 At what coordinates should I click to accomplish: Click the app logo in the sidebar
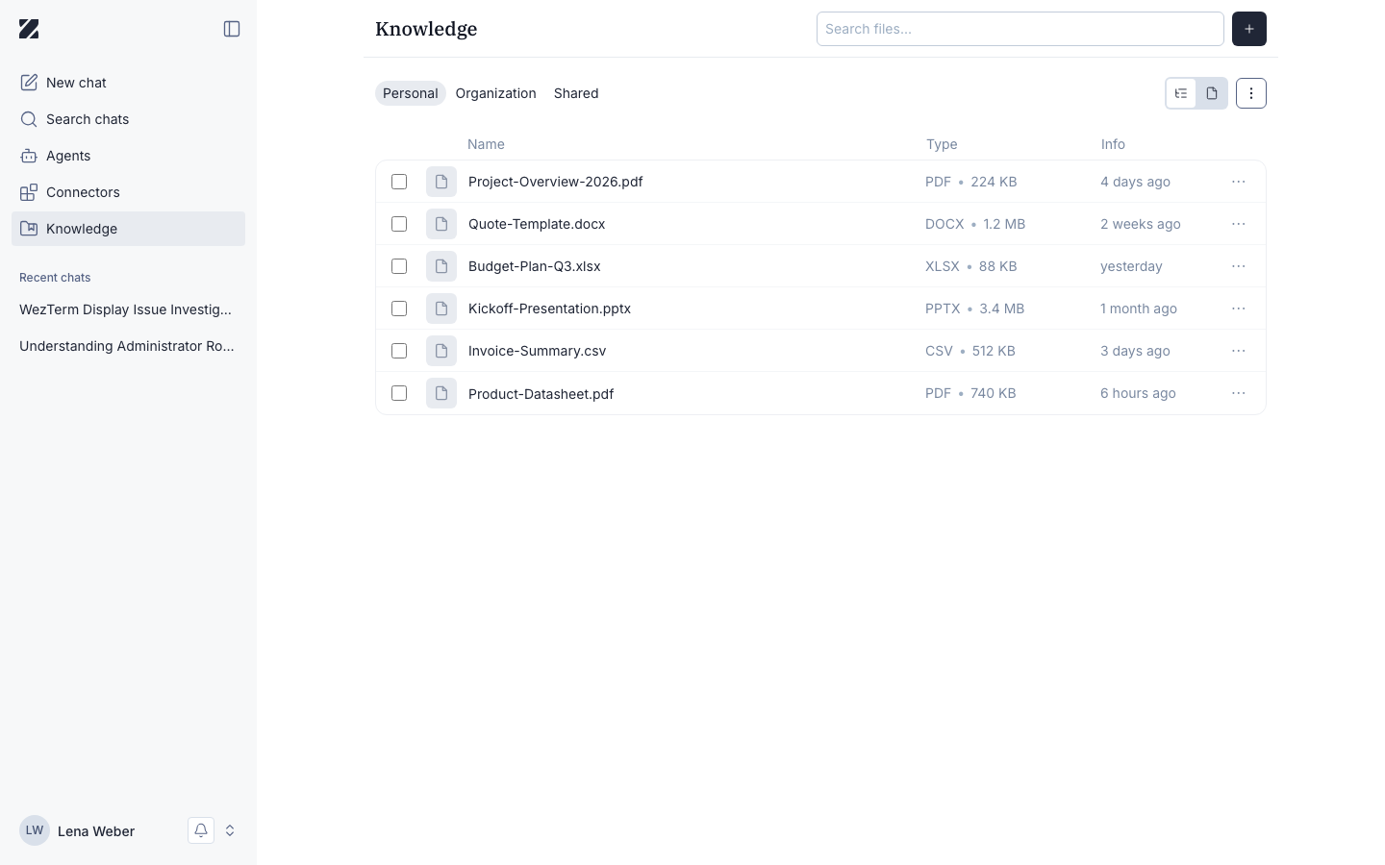[x=29, y=29]
